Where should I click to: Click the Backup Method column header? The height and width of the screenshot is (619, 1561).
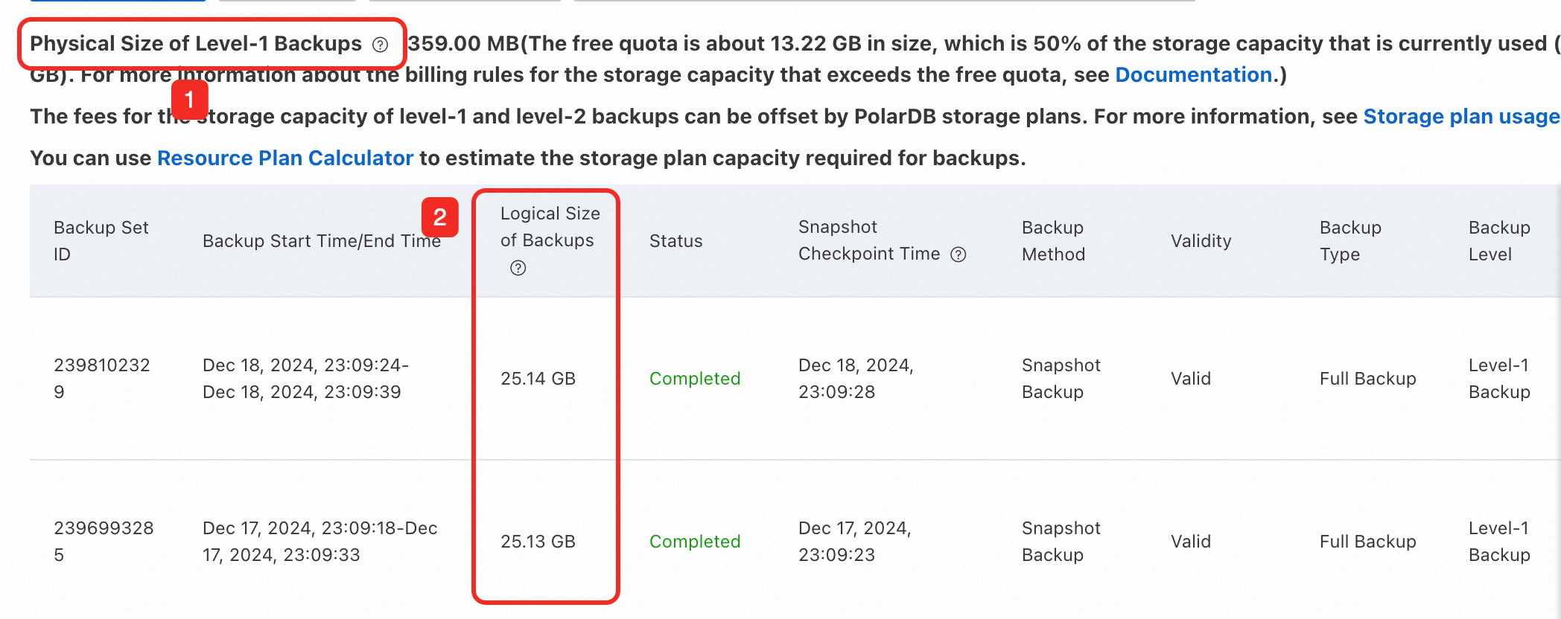(1053, 240)
